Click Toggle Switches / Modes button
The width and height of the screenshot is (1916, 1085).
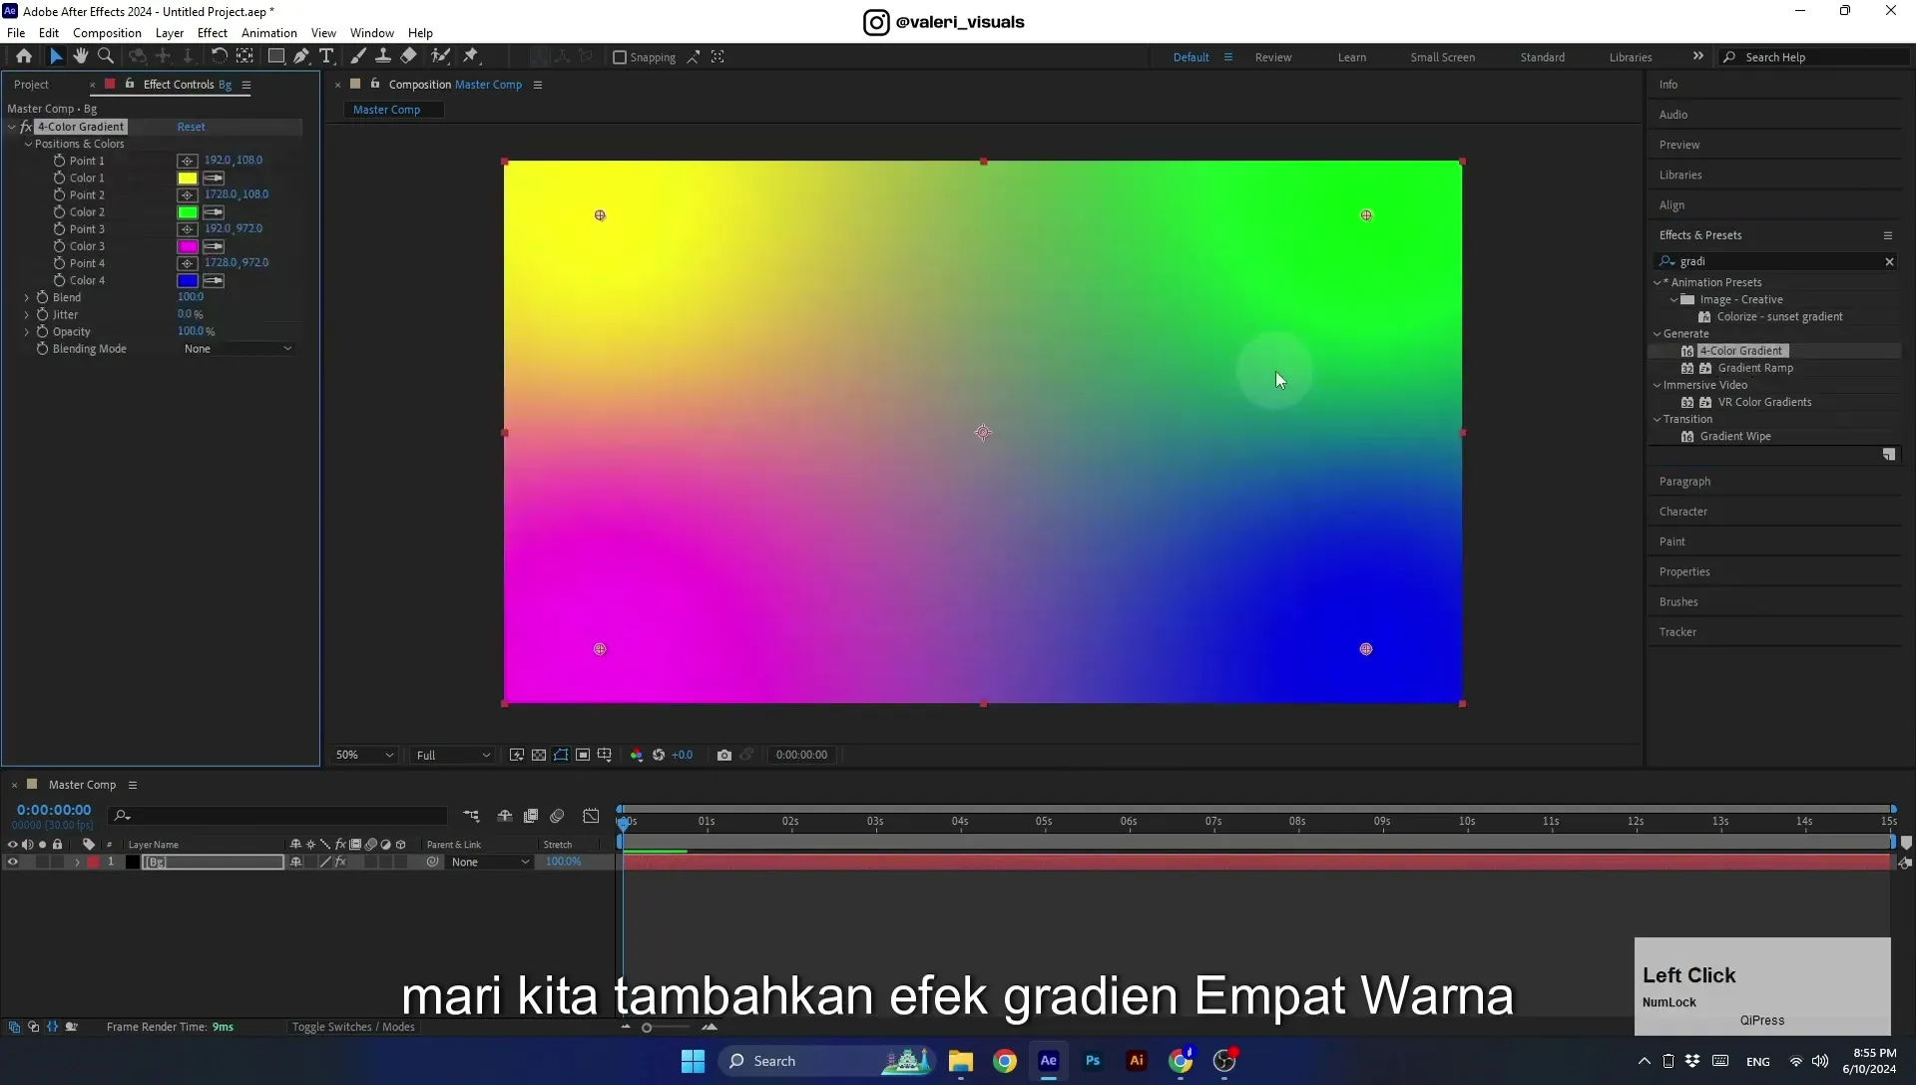(x=353, y=1026)
